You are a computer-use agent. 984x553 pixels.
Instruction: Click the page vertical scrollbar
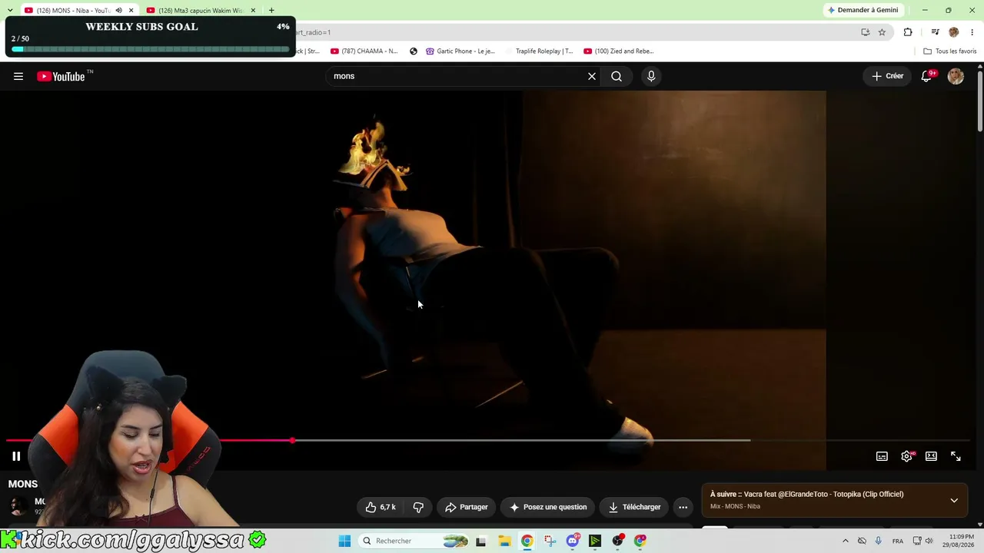[980, 100]
